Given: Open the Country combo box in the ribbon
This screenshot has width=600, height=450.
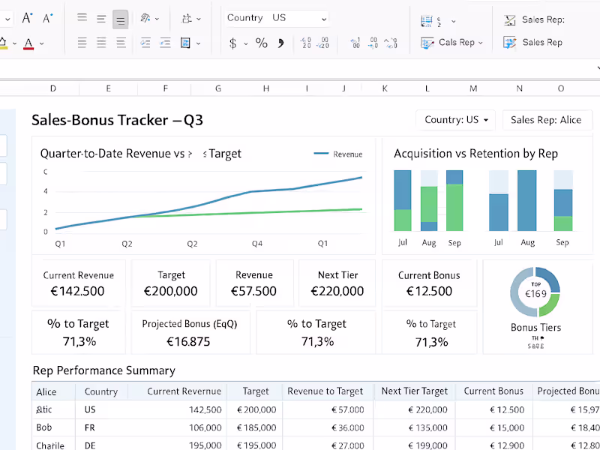Looking at the screenshot, I should [x=276, y=17].
